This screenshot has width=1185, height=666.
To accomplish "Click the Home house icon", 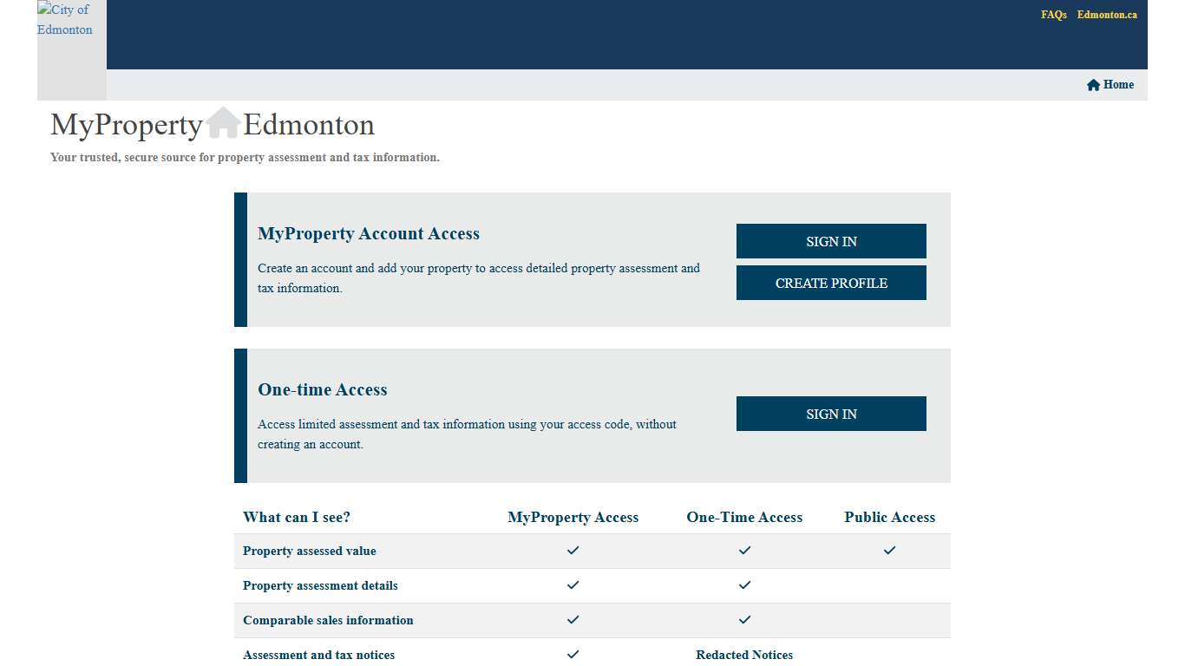I will point(1092,84).
